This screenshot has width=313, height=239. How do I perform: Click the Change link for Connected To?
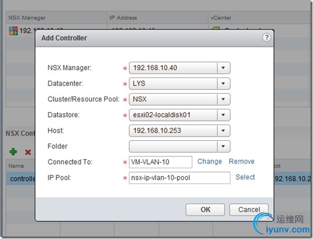click(209, 162)
